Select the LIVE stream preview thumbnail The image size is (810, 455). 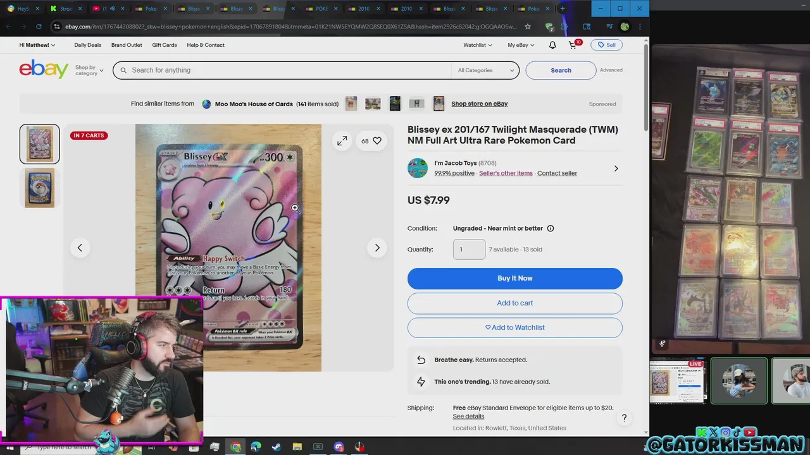point(678,381)
